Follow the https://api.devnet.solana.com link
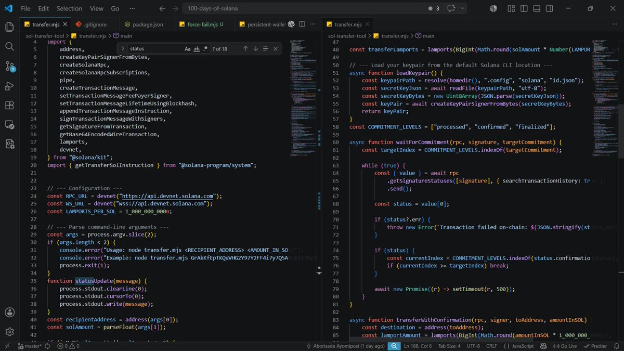This screenshot has height=351, width=624. click(x=167, y=196)
